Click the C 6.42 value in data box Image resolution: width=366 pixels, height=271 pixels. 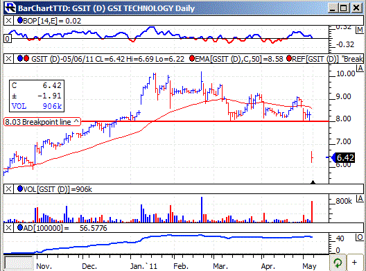52,85
